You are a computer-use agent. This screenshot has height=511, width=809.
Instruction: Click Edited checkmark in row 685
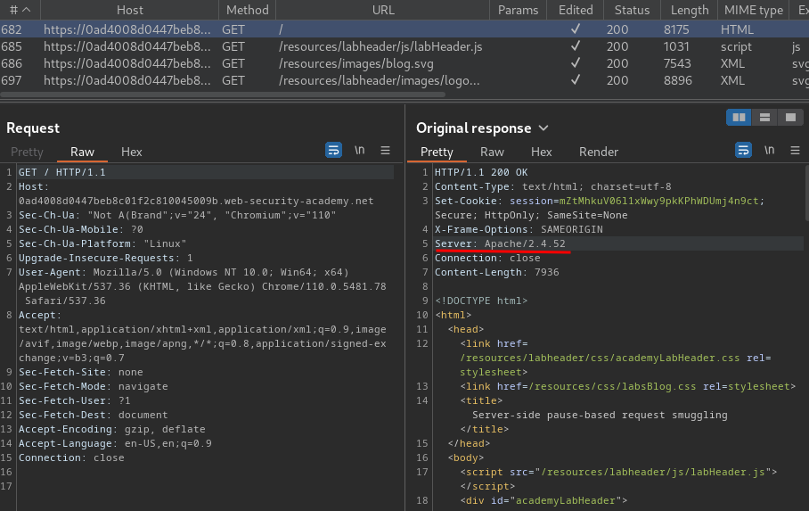(x=576, y=46)
